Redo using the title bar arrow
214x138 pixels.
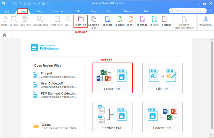pyautogui.click(x=39, y=4)
